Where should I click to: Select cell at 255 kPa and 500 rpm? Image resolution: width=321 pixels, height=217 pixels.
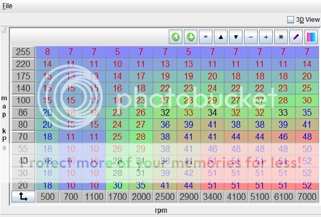(47, 52)
